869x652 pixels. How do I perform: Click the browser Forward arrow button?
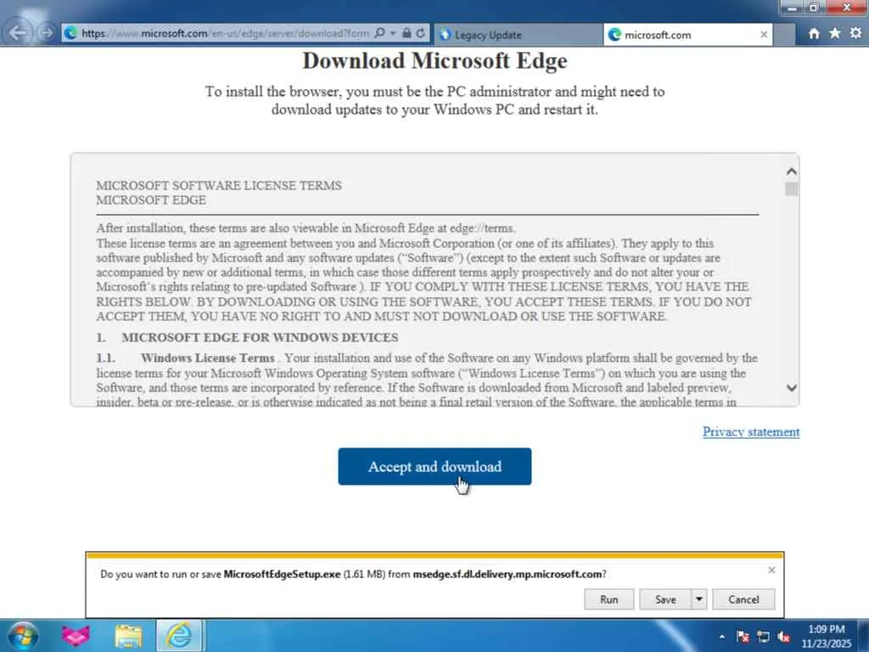(48, 33)
